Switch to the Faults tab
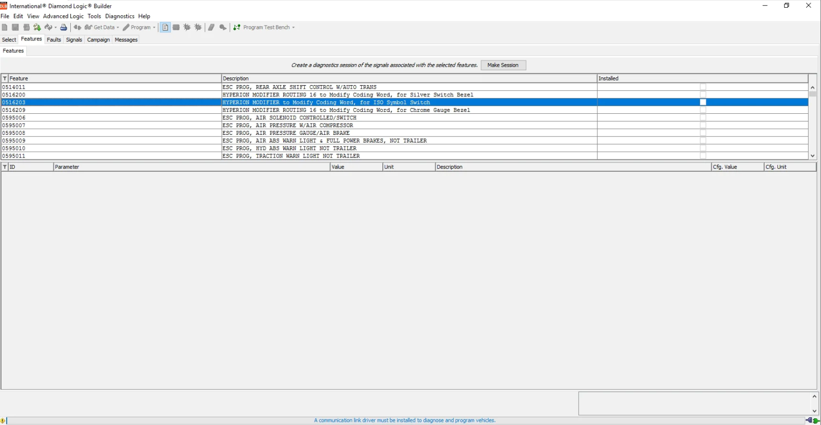The width and height of the screenshot is (821, 425). point(54,39)
